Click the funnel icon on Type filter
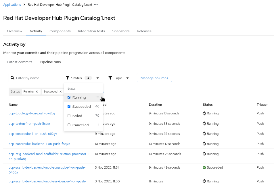Image resolution: width=274 pixels, height=185 pixels. point(110,78)
